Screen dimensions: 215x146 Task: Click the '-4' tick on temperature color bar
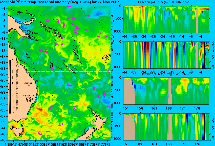[x=12, y=113]
